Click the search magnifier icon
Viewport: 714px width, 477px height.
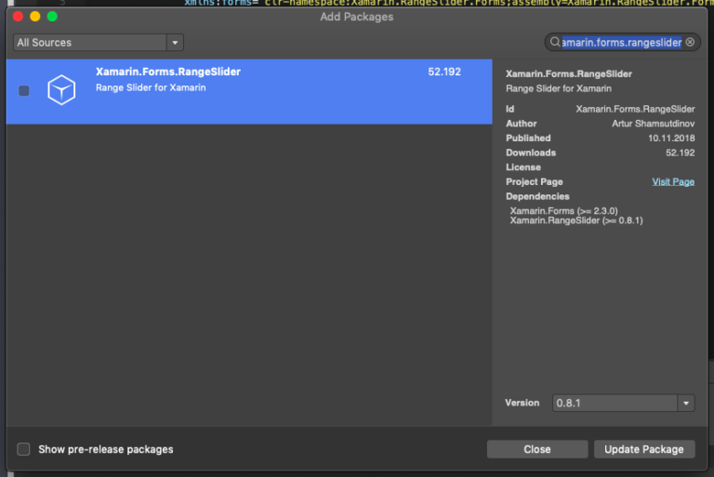coord(555,43)
